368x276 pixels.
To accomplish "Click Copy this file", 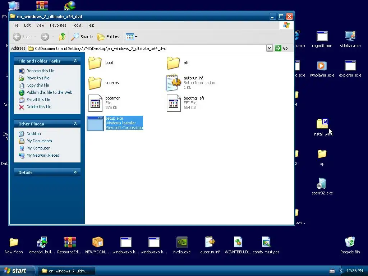I will tap(37, 85).
